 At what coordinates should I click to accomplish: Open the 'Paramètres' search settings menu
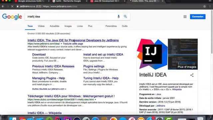(111, 26)
